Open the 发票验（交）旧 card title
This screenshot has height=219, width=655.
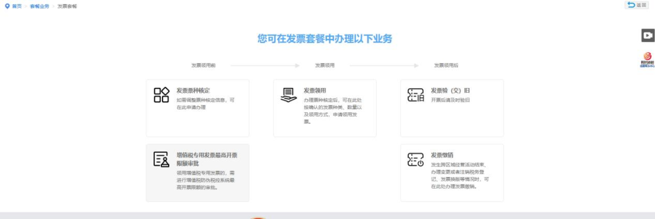click(451, 90)
